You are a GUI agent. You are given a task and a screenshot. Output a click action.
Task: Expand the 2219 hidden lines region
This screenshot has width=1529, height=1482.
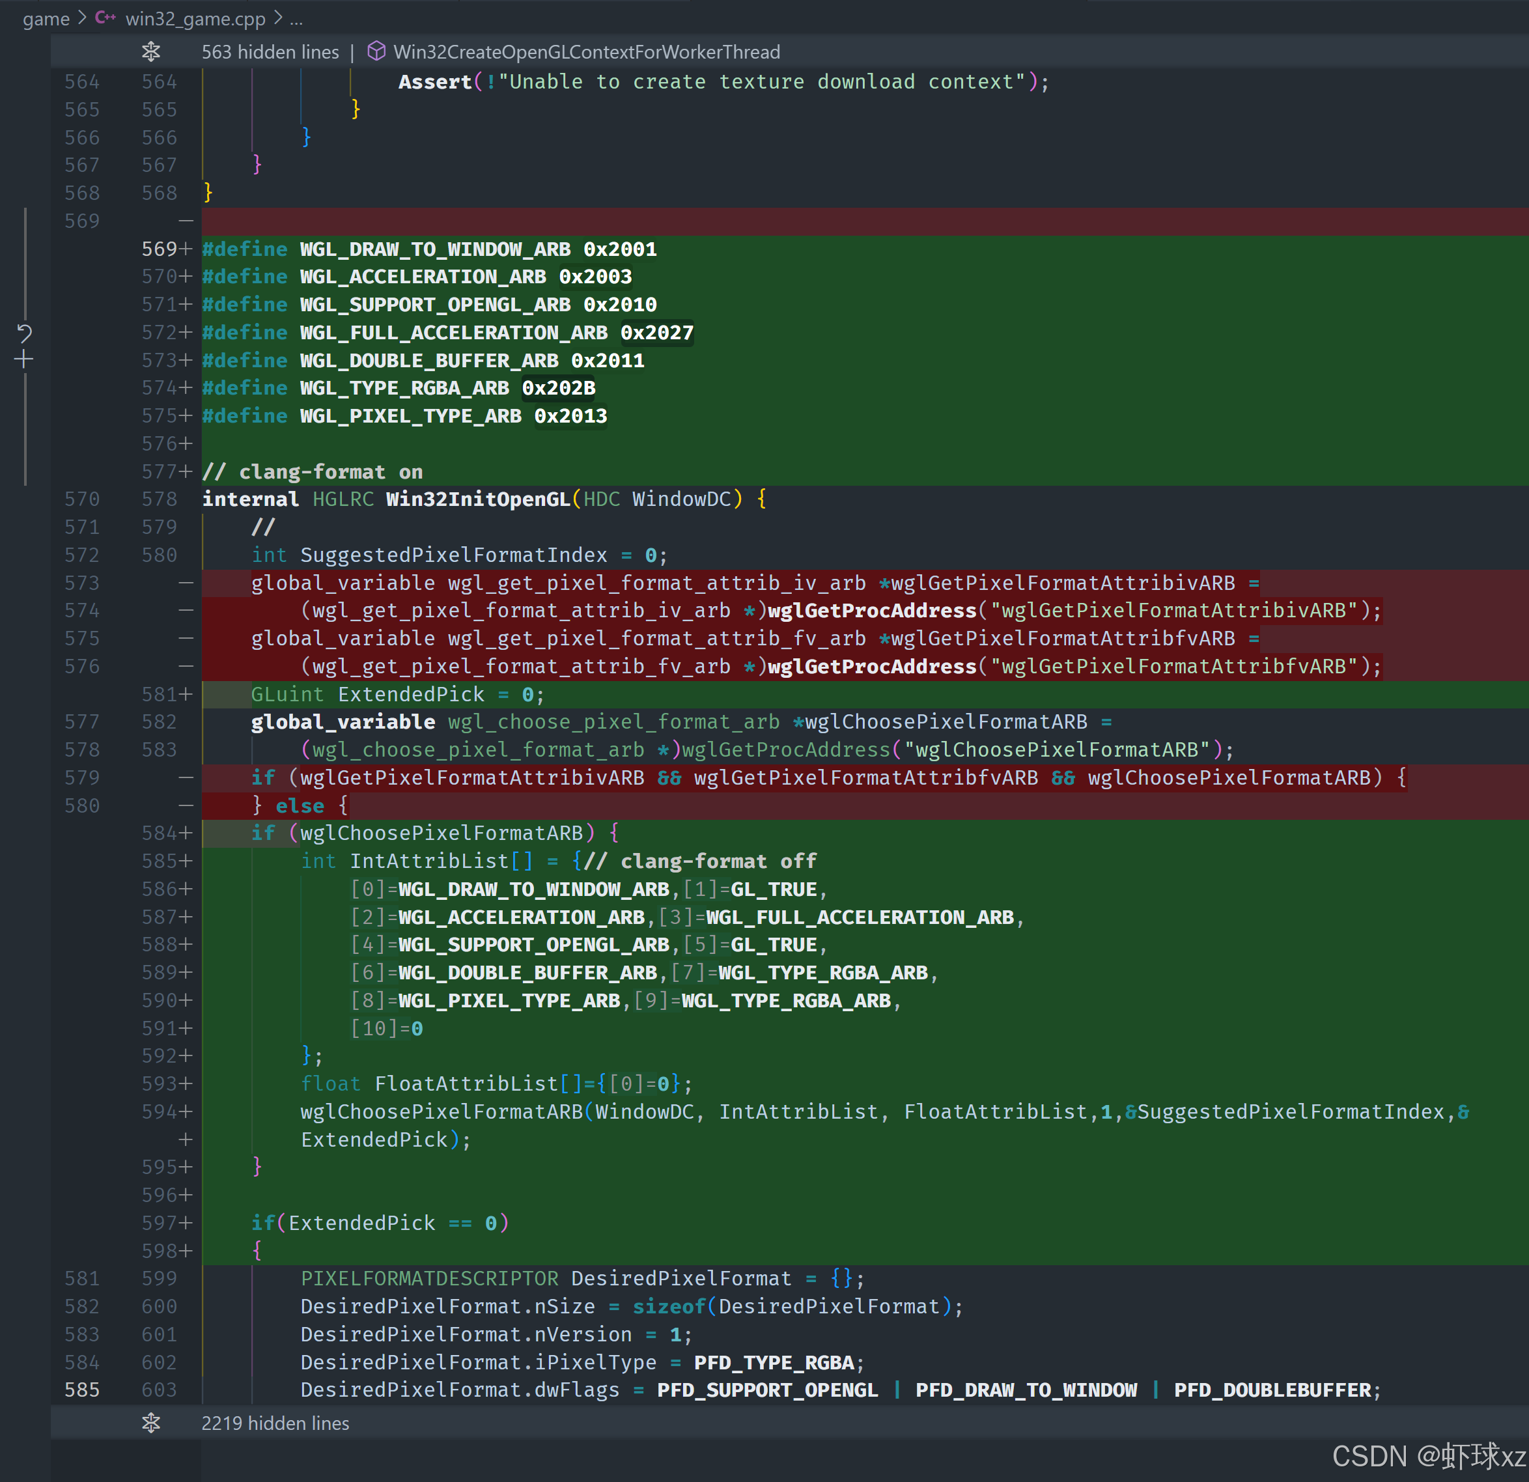[x=275, y=1423]
